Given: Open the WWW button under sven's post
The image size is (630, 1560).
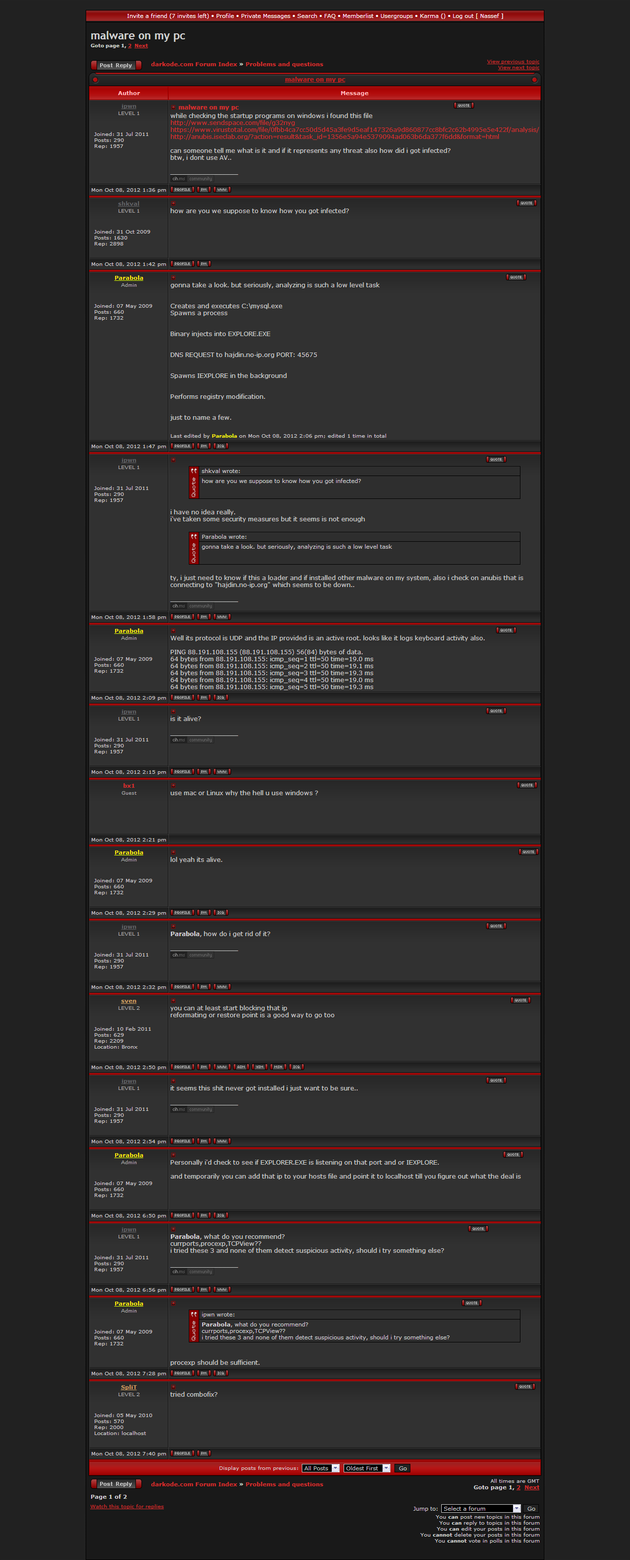Looking at the screenshot, I should tap(222, 1067).
